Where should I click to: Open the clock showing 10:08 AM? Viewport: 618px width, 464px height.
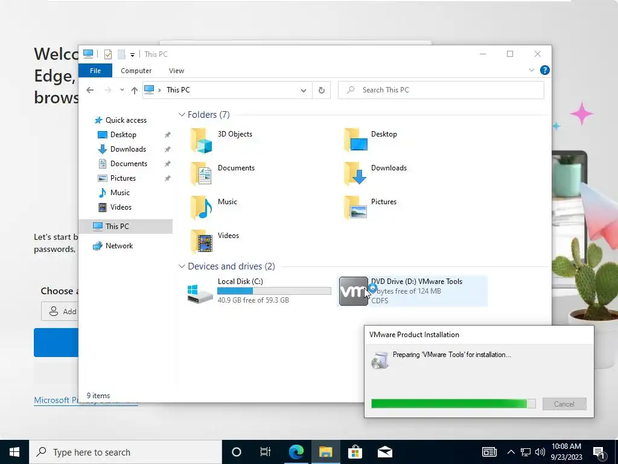click(x=566, y=452)
